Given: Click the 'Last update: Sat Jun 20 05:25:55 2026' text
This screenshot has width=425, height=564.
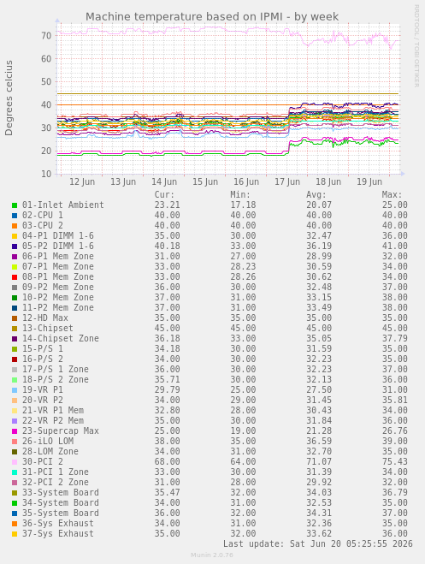Looking at the screenshot, I should click(317, 543).
